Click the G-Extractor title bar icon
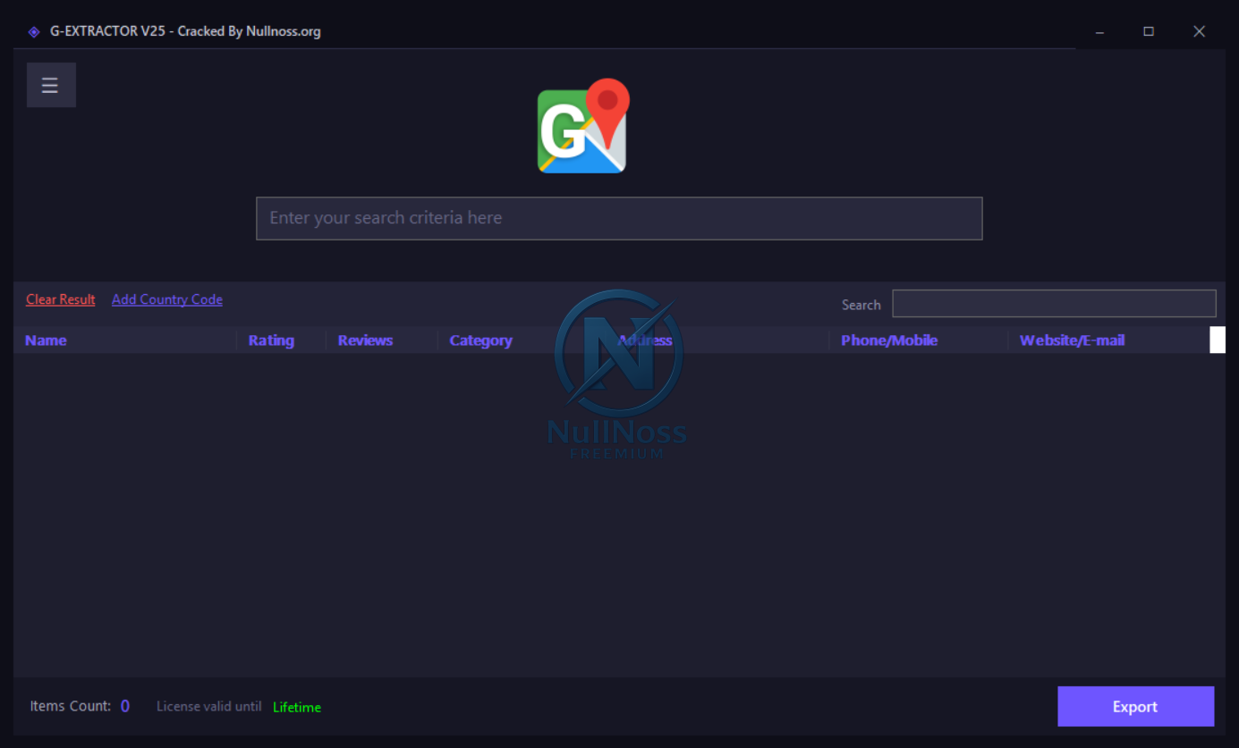The image size is (1239, 748). pos(34,32)
